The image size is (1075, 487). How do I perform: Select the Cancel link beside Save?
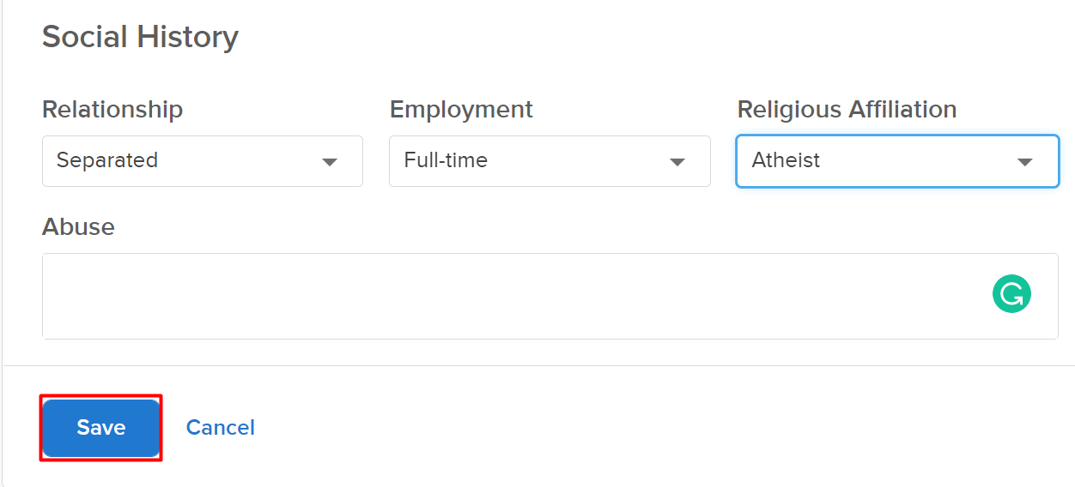click(221, 428)
